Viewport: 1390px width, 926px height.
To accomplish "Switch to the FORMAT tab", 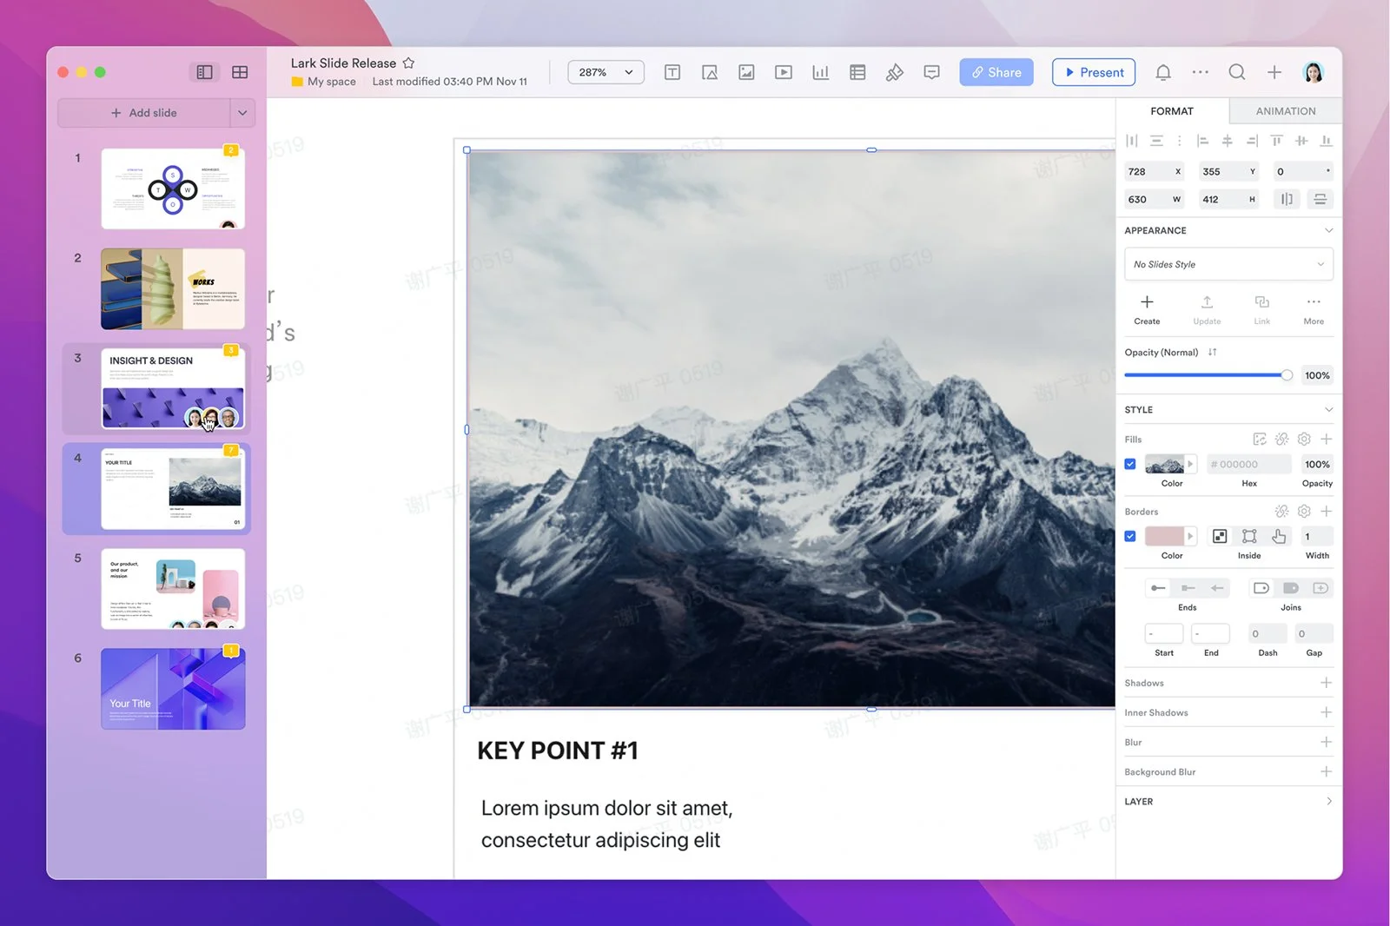I will pyautogui.click(x=1172, y=111).
